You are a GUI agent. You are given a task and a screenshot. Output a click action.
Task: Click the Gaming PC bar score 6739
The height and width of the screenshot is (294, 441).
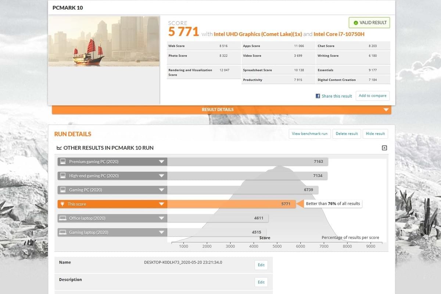308,190
